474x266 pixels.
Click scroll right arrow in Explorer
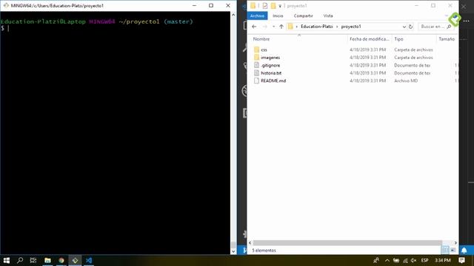[455, 243]
